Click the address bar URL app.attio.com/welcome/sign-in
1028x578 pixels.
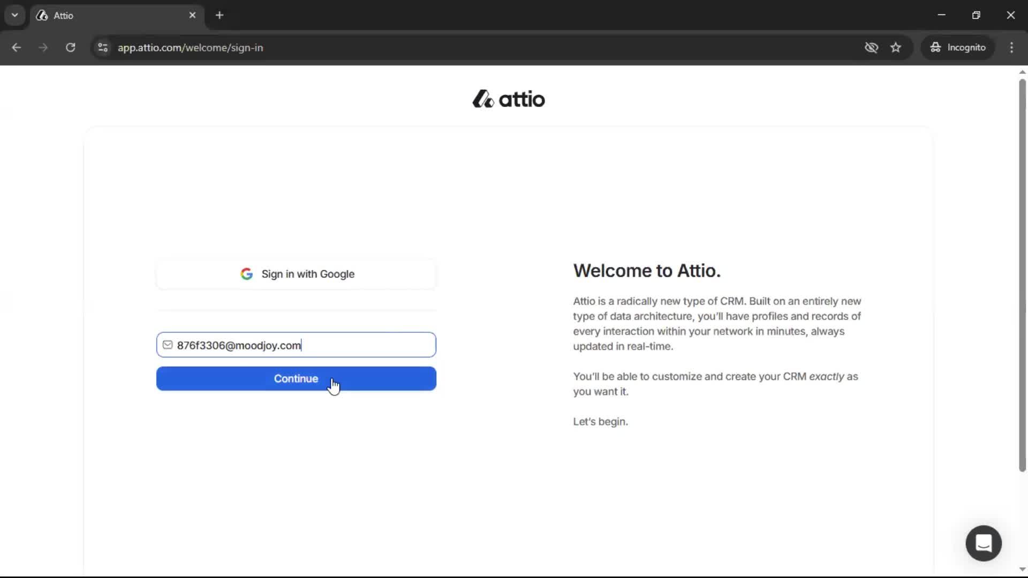190,47
